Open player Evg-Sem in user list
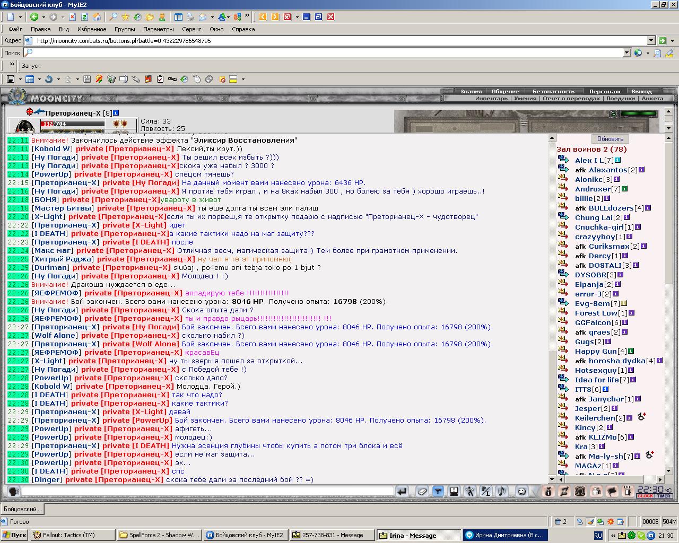This screenshot has width=679, height=543. [x=593, y=303]
